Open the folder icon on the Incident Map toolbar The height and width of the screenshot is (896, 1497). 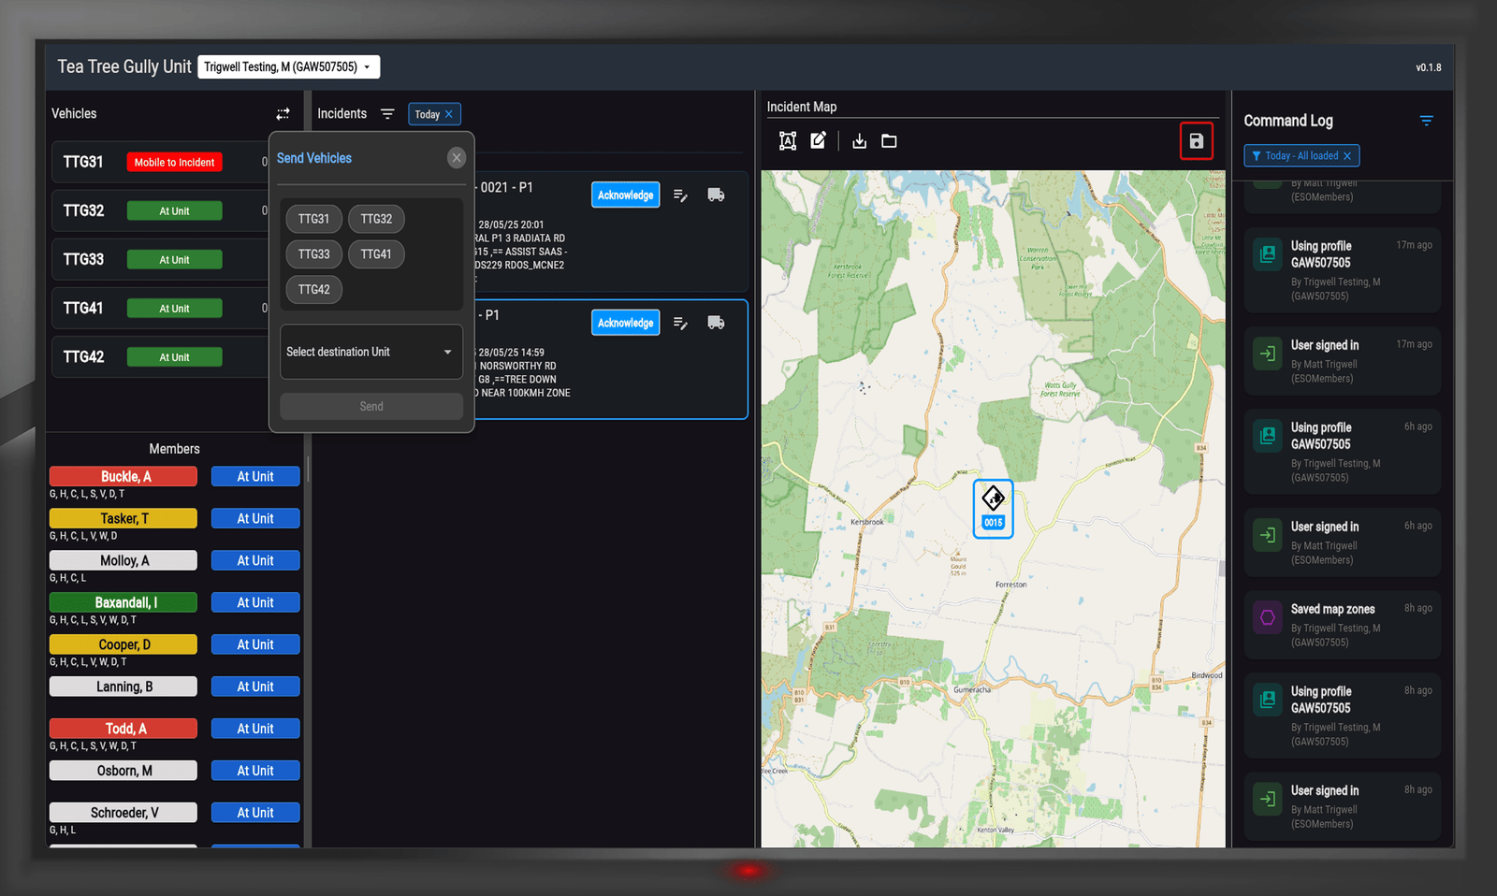(x=888, y=140)
